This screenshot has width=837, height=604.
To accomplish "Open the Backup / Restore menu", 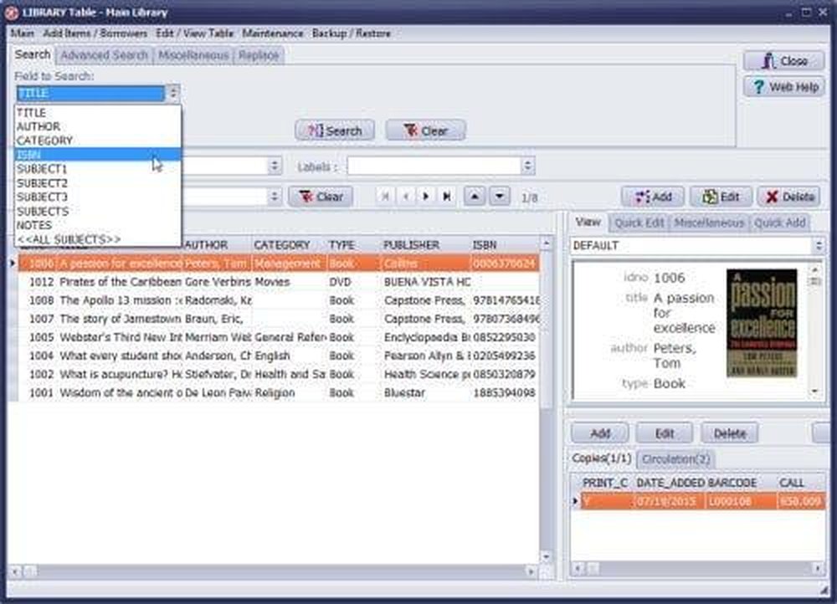I will click(x=352, y=33).
